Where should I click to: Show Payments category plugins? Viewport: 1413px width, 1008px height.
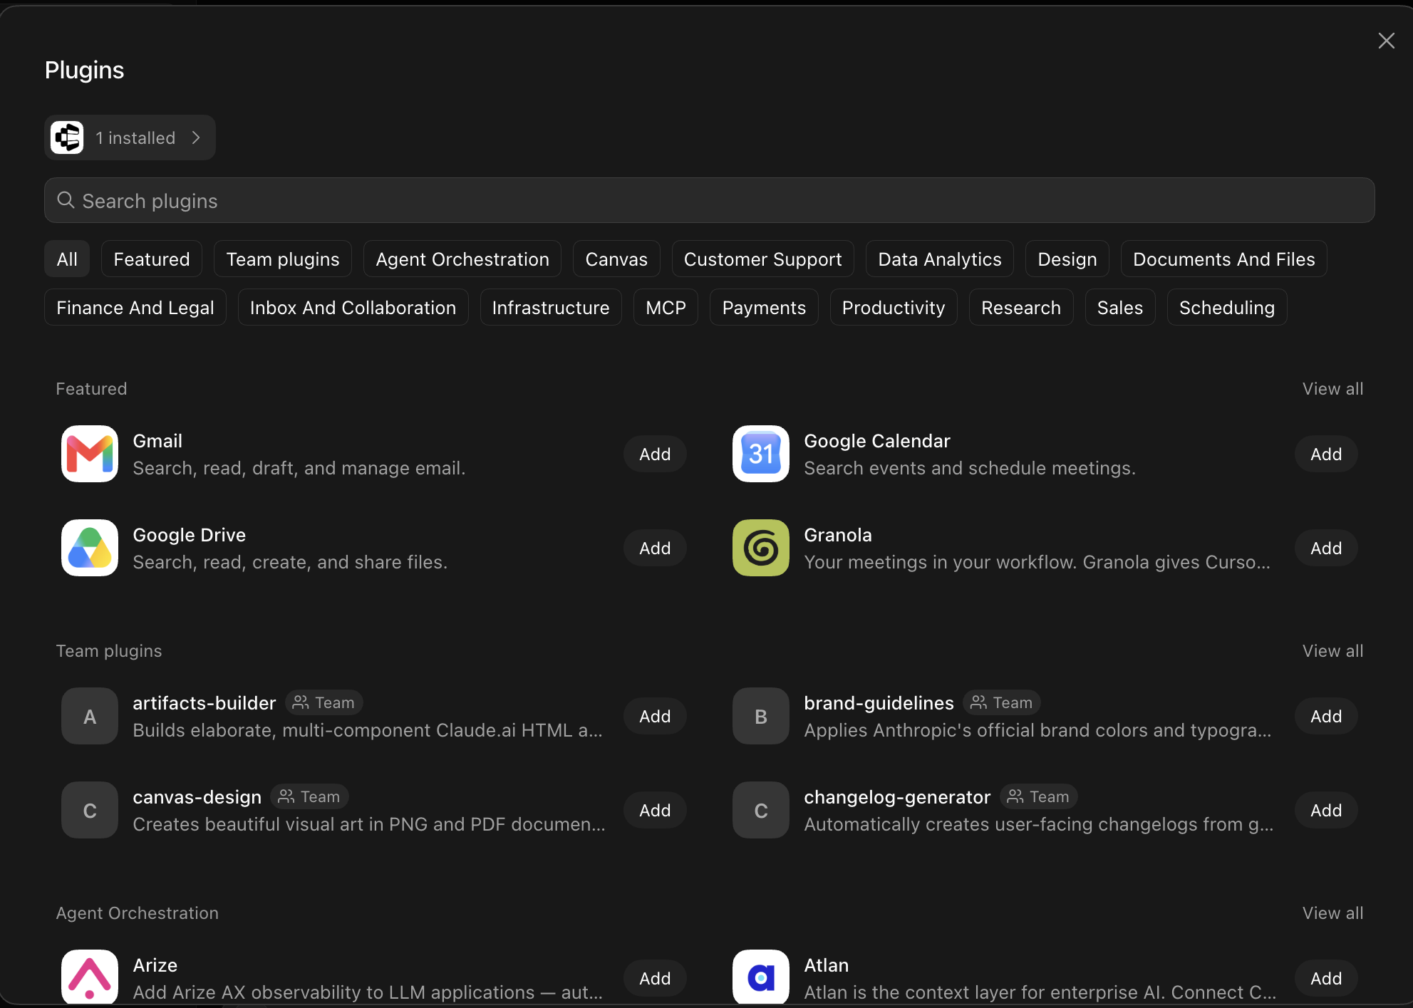[x=764, y=307]
